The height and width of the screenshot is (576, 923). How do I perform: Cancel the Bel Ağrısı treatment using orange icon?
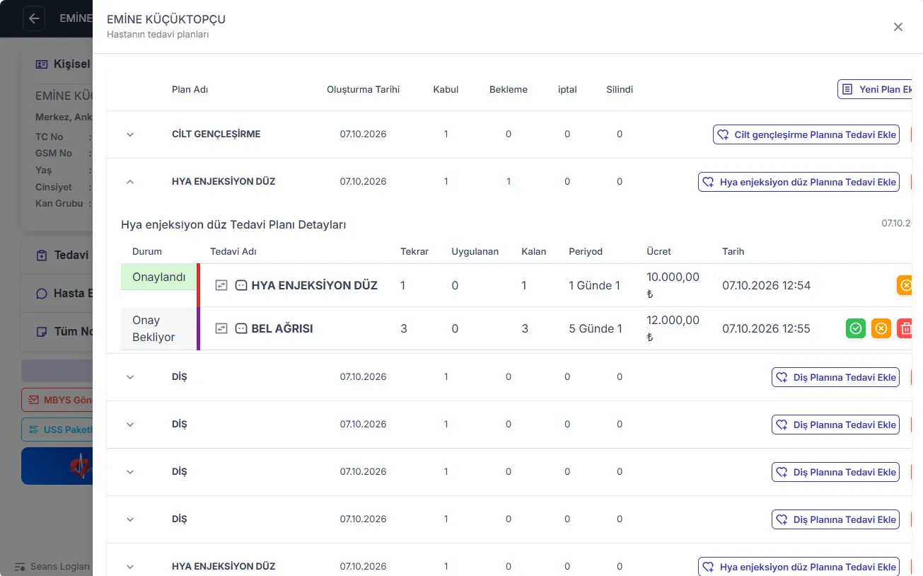(881, 328)
